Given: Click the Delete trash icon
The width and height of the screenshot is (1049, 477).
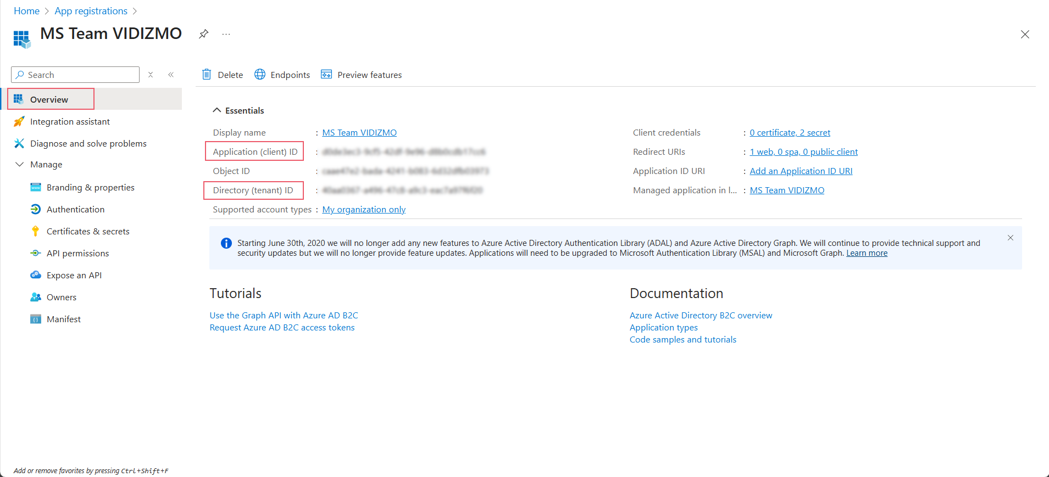Looking at the screenshot, I should coord(207,75).
